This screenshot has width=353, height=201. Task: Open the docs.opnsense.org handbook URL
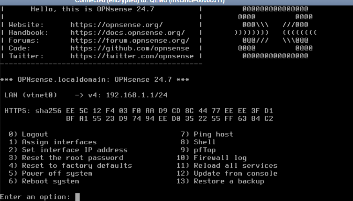pyautogui.click(x=127, y=32)
